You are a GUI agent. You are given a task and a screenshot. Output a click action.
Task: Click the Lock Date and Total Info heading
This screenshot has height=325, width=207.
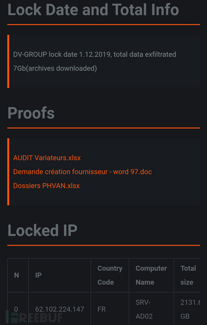pyautogui.click(x=93, y=9)
